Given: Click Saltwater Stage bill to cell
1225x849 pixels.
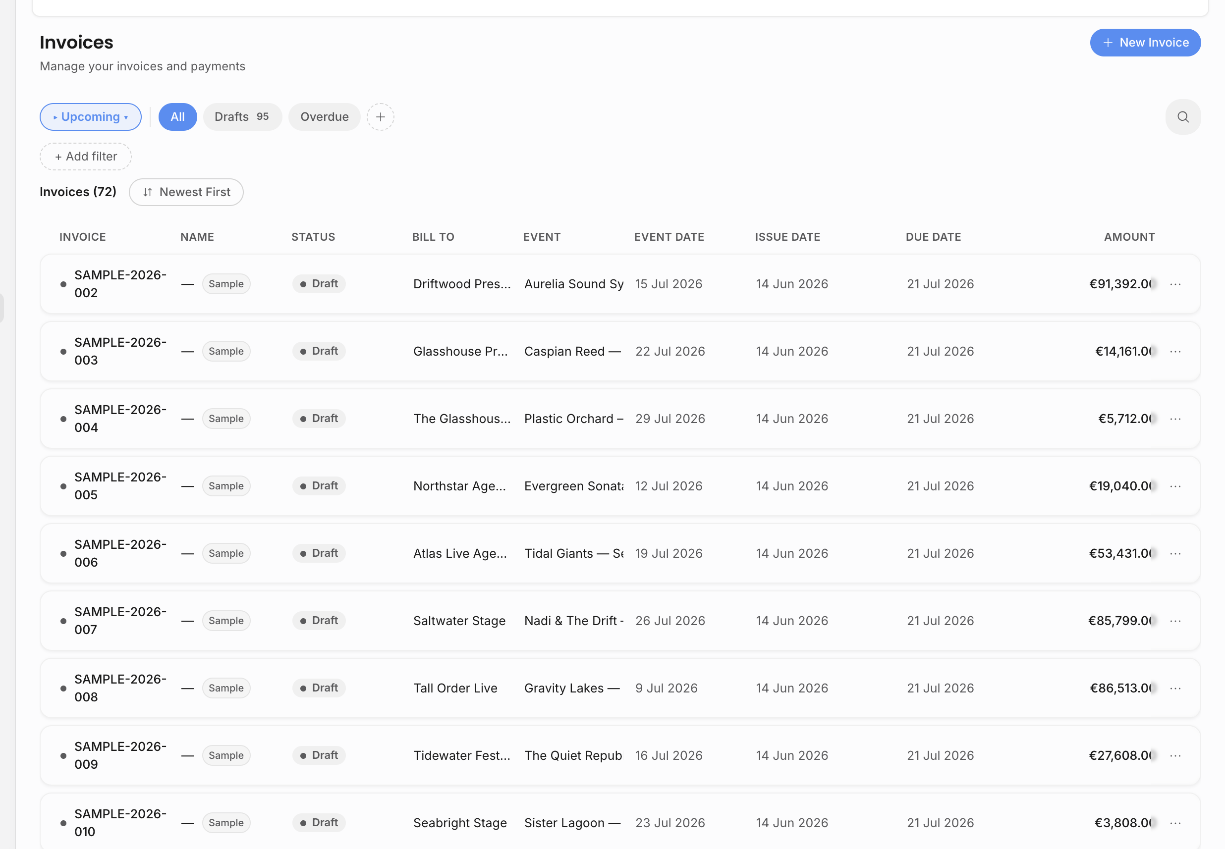Looking at the screenshot, I should (x=459, y=621).
